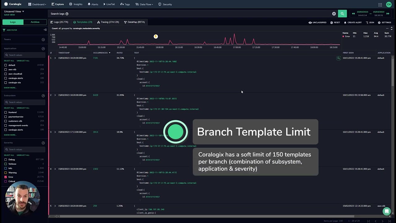
Task: Check the paymentservice subsystem checkbox
Action: click(6, 116)
